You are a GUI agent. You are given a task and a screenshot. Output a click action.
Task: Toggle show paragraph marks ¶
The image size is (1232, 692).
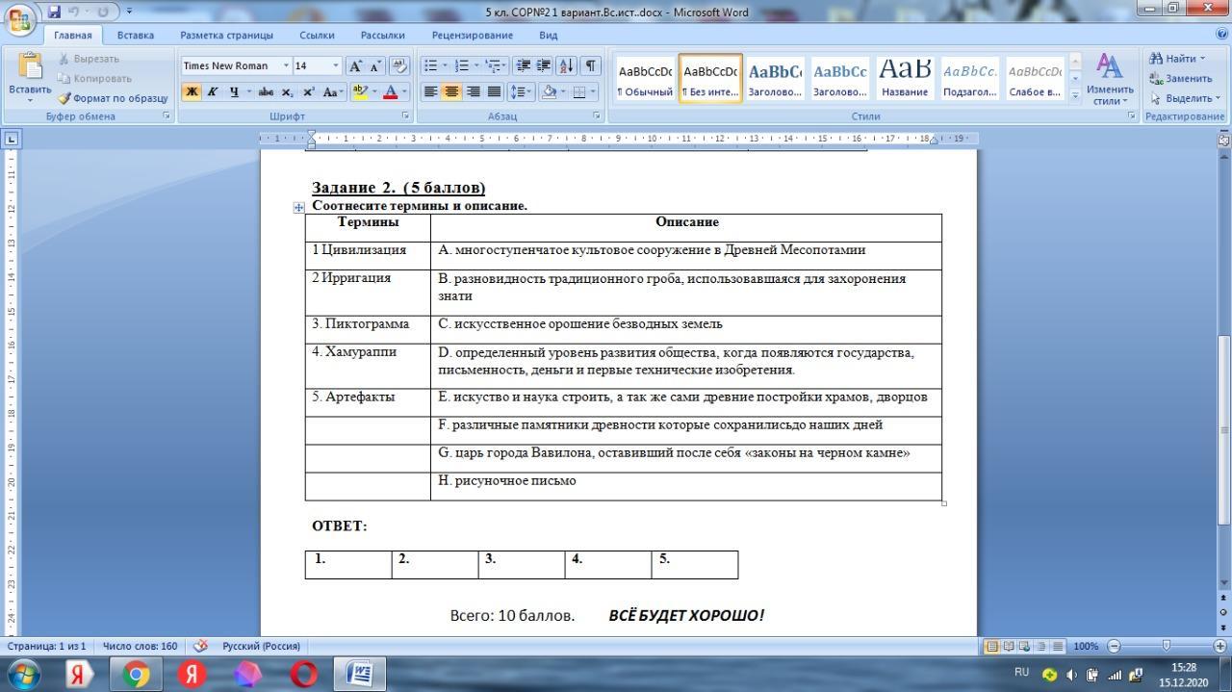pos(590,65)
